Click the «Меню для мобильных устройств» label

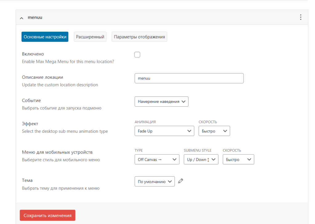[57, 152]
